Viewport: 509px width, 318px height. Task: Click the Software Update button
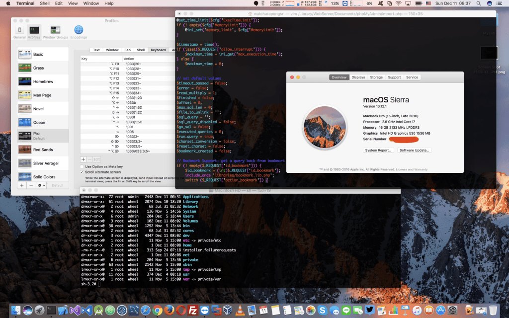tap(414, 150)
